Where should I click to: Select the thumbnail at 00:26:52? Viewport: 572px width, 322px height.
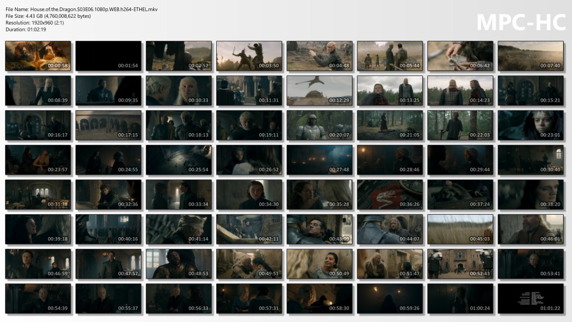(249, 160)
